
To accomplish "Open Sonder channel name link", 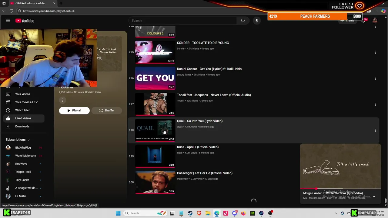I will [181, 48].
